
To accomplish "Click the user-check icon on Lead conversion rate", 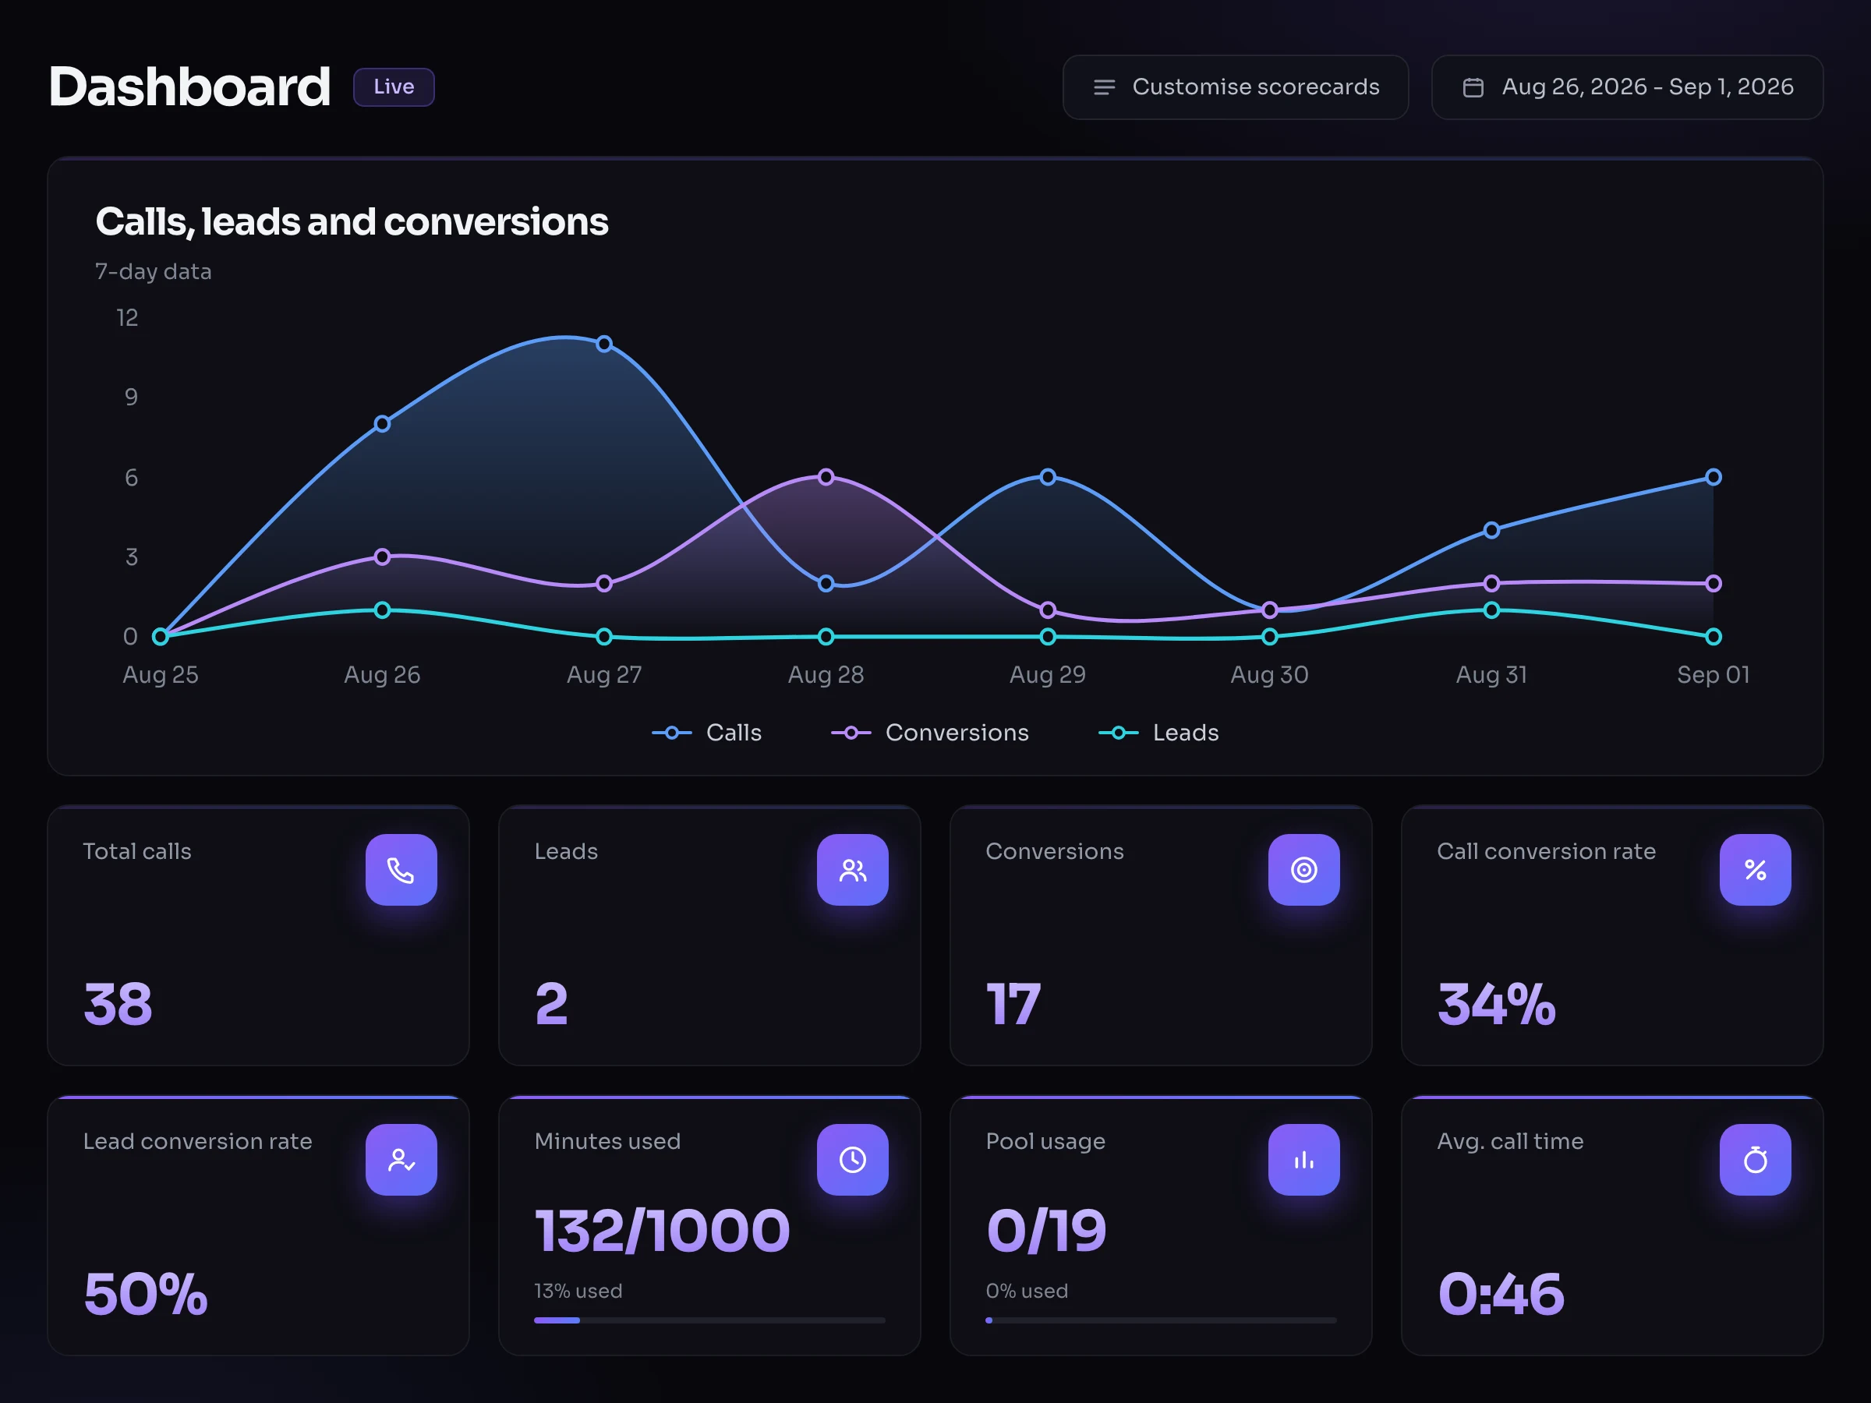I will (401, 1160).
